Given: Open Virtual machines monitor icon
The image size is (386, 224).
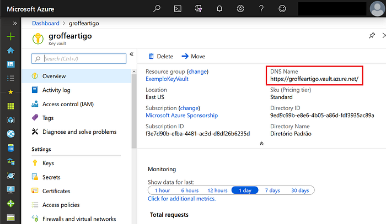Looking at the screenshot, I should coord(10,190).
